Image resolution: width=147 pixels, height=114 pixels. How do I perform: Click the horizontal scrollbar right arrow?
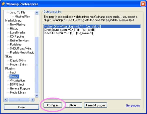point(32,99)
